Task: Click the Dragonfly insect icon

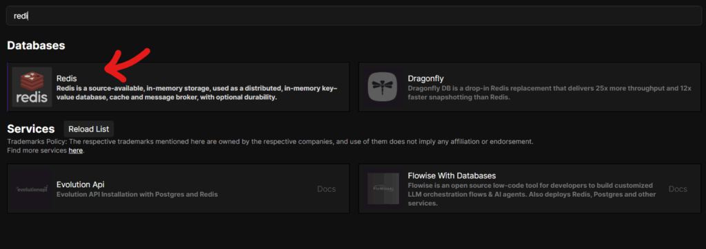Action: coord(382,87)
